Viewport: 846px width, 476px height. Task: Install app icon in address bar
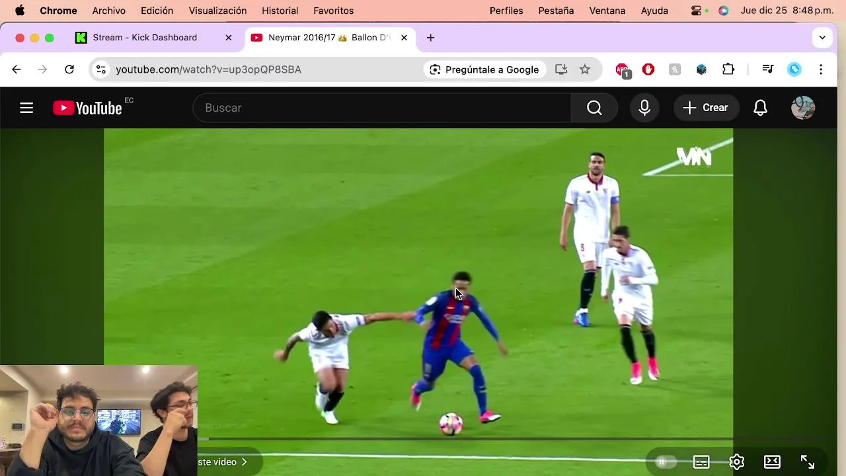click(561, 69)
